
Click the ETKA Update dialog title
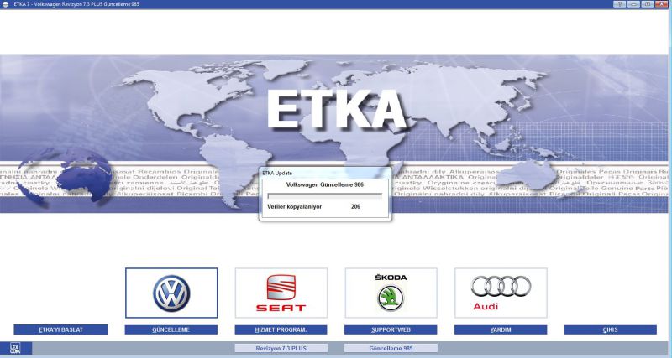click(x=277, y=174)
